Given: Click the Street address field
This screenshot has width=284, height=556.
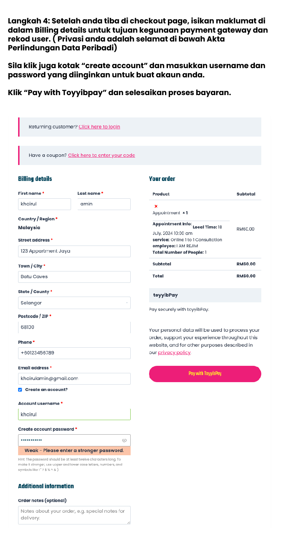Looking at the screenshot, I should pos(74,251).
